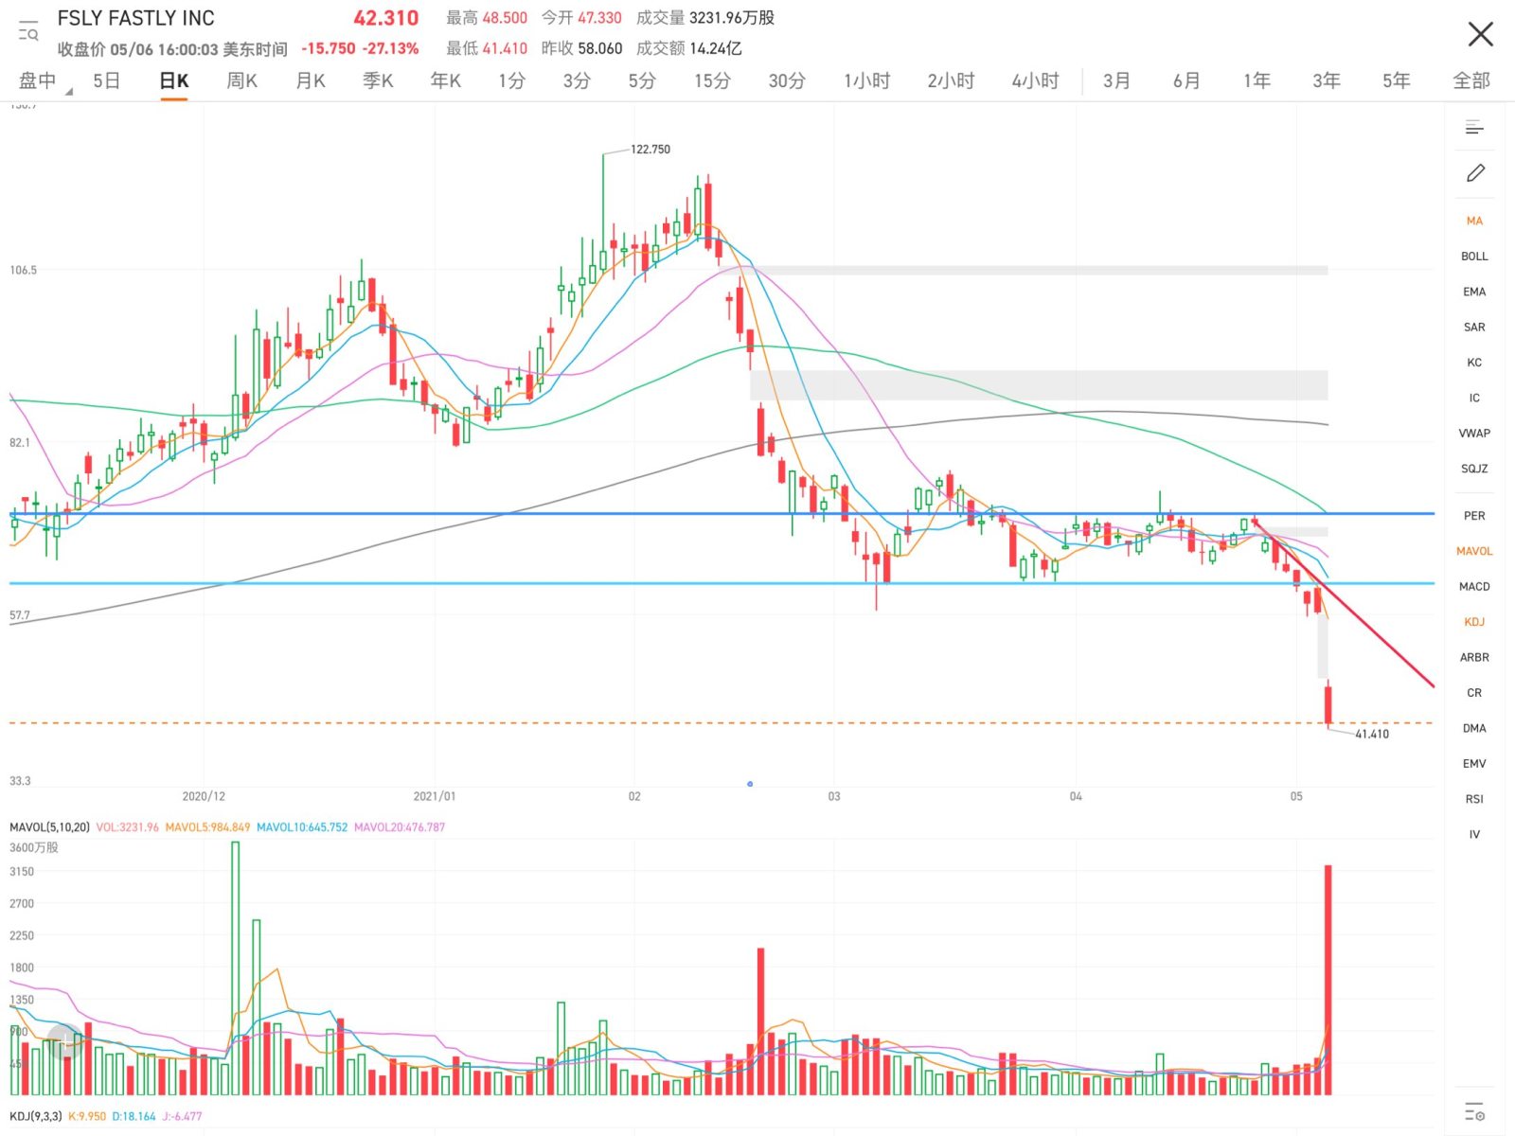Toggle the PER indicator

pos(1474,516)
